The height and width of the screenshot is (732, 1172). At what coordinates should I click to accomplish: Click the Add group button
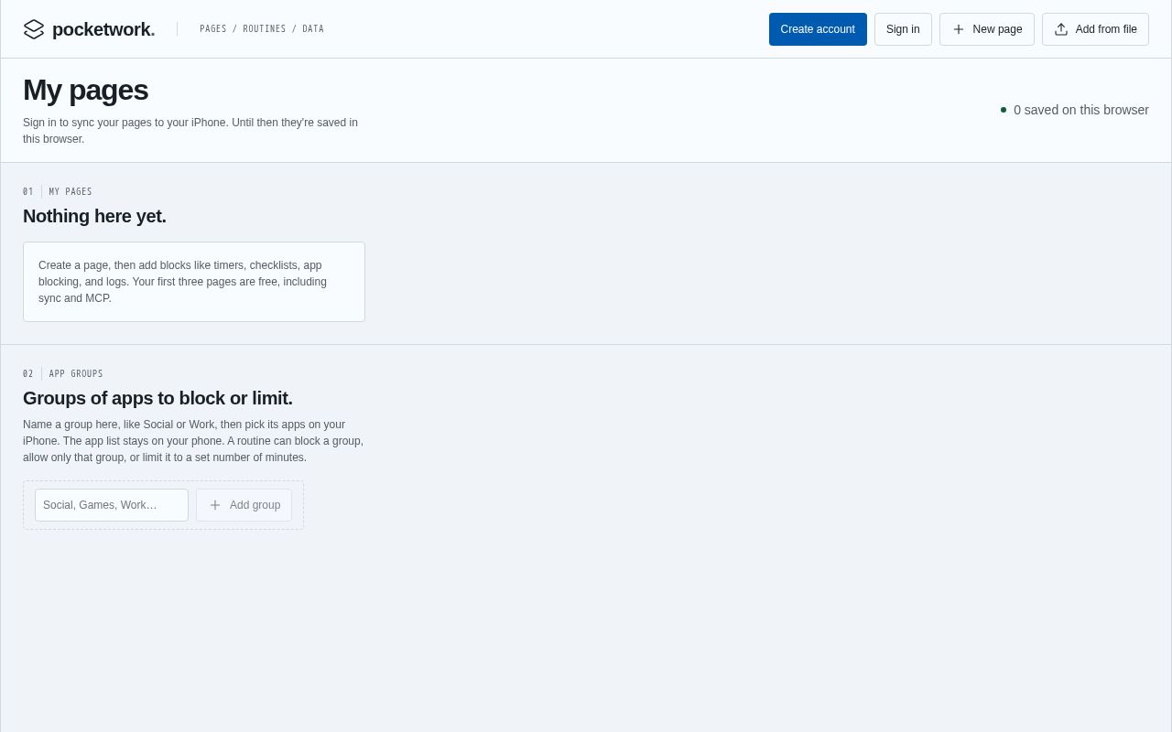tap(244, 505)
